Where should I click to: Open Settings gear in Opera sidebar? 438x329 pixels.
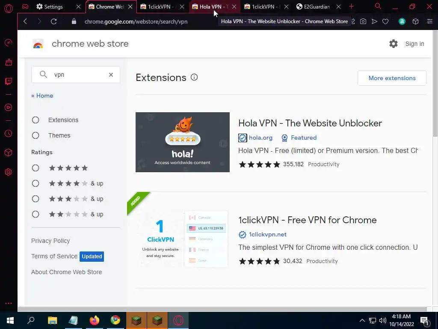coord(9,172)
